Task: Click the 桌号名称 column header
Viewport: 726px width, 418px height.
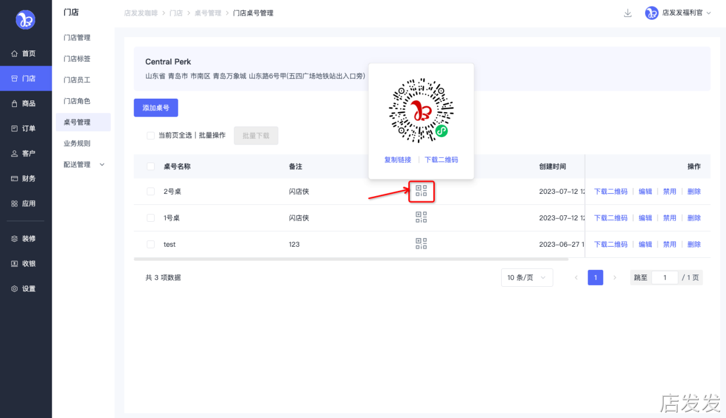Action: point(177,166)
